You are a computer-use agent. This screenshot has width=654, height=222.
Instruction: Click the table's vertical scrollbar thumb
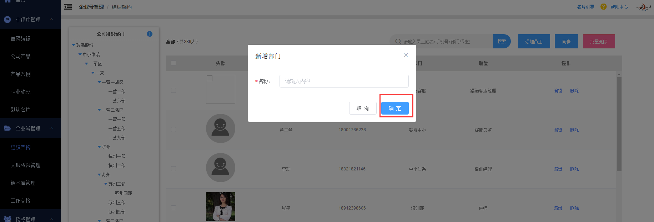tap(619, 125)
